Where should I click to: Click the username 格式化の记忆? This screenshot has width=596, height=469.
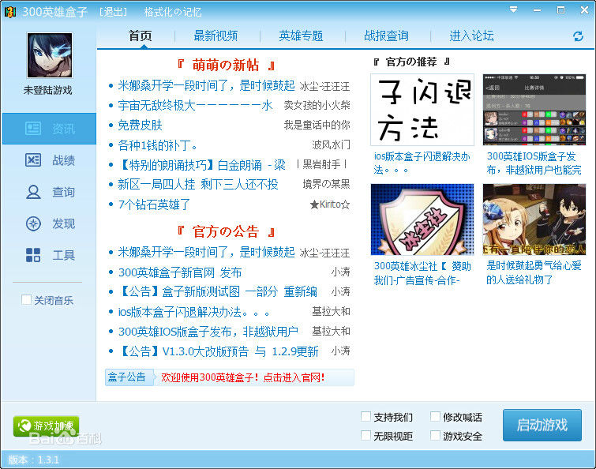click(x=173, y=12)
